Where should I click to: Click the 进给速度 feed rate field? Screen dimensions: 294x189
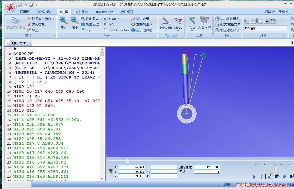[x=207, y=167]
